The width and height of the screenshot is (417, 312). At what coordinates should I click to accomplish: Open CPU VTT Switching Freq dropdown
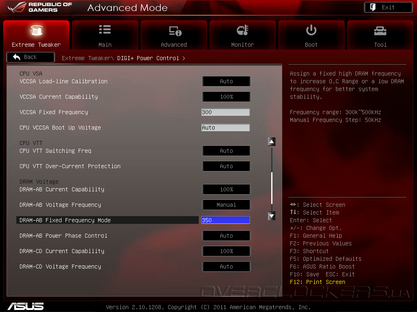point(226,151)
